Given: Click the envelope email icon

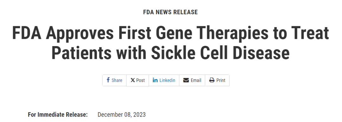Looking at the screenshot, I should (x=186, y=80).
